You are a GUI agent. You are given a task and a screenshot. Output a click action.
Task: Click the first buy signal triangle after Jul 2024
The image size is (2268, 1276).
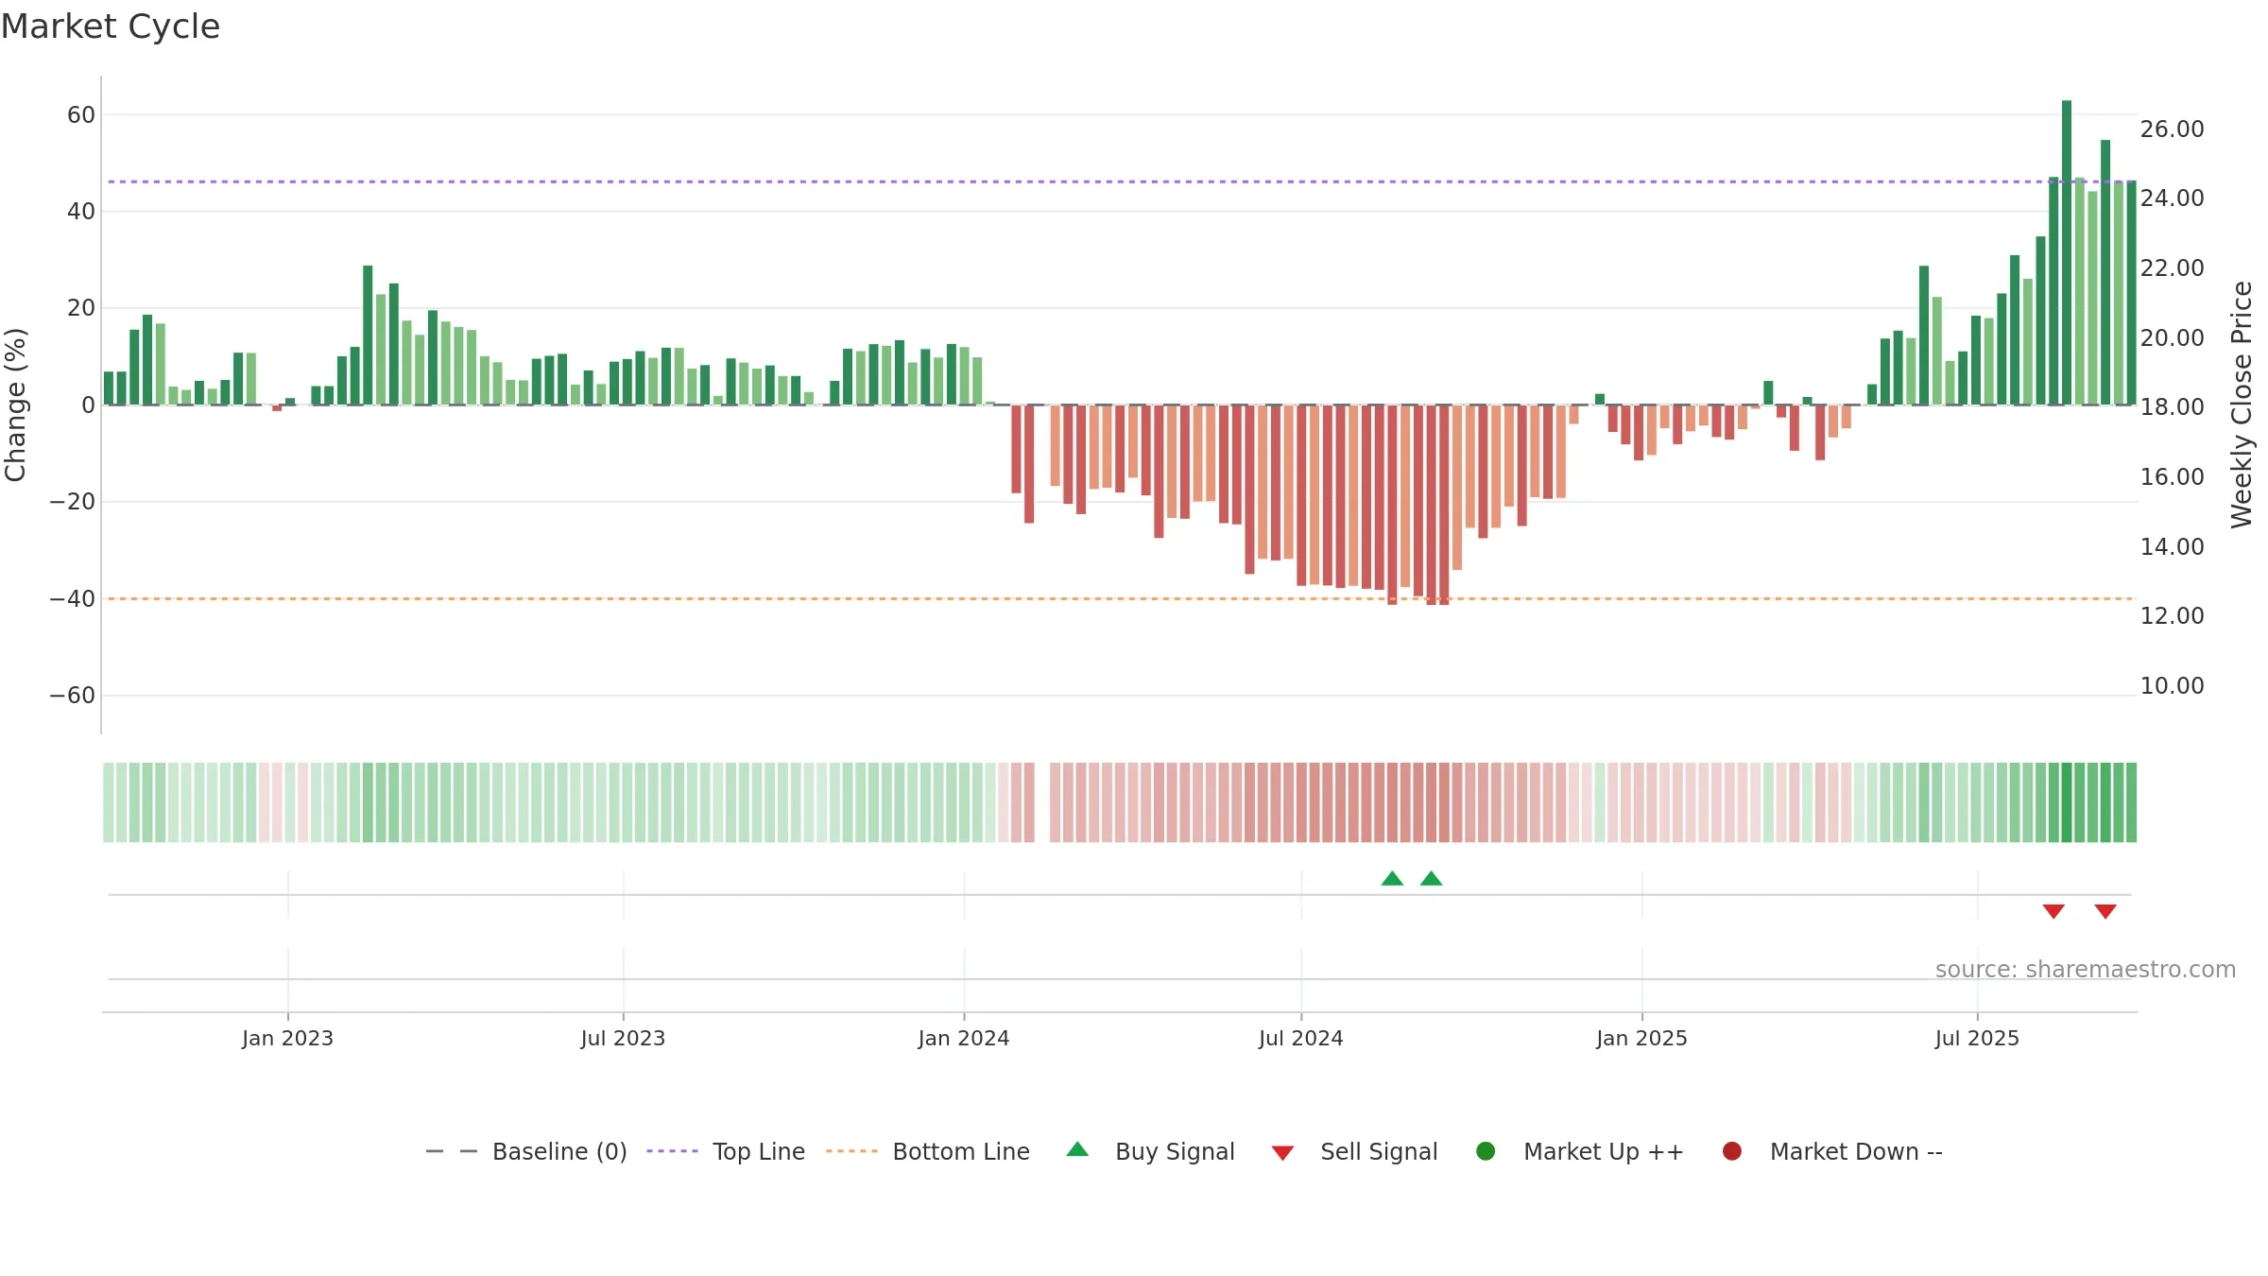pyautogui.click(x=1392, y=878)
